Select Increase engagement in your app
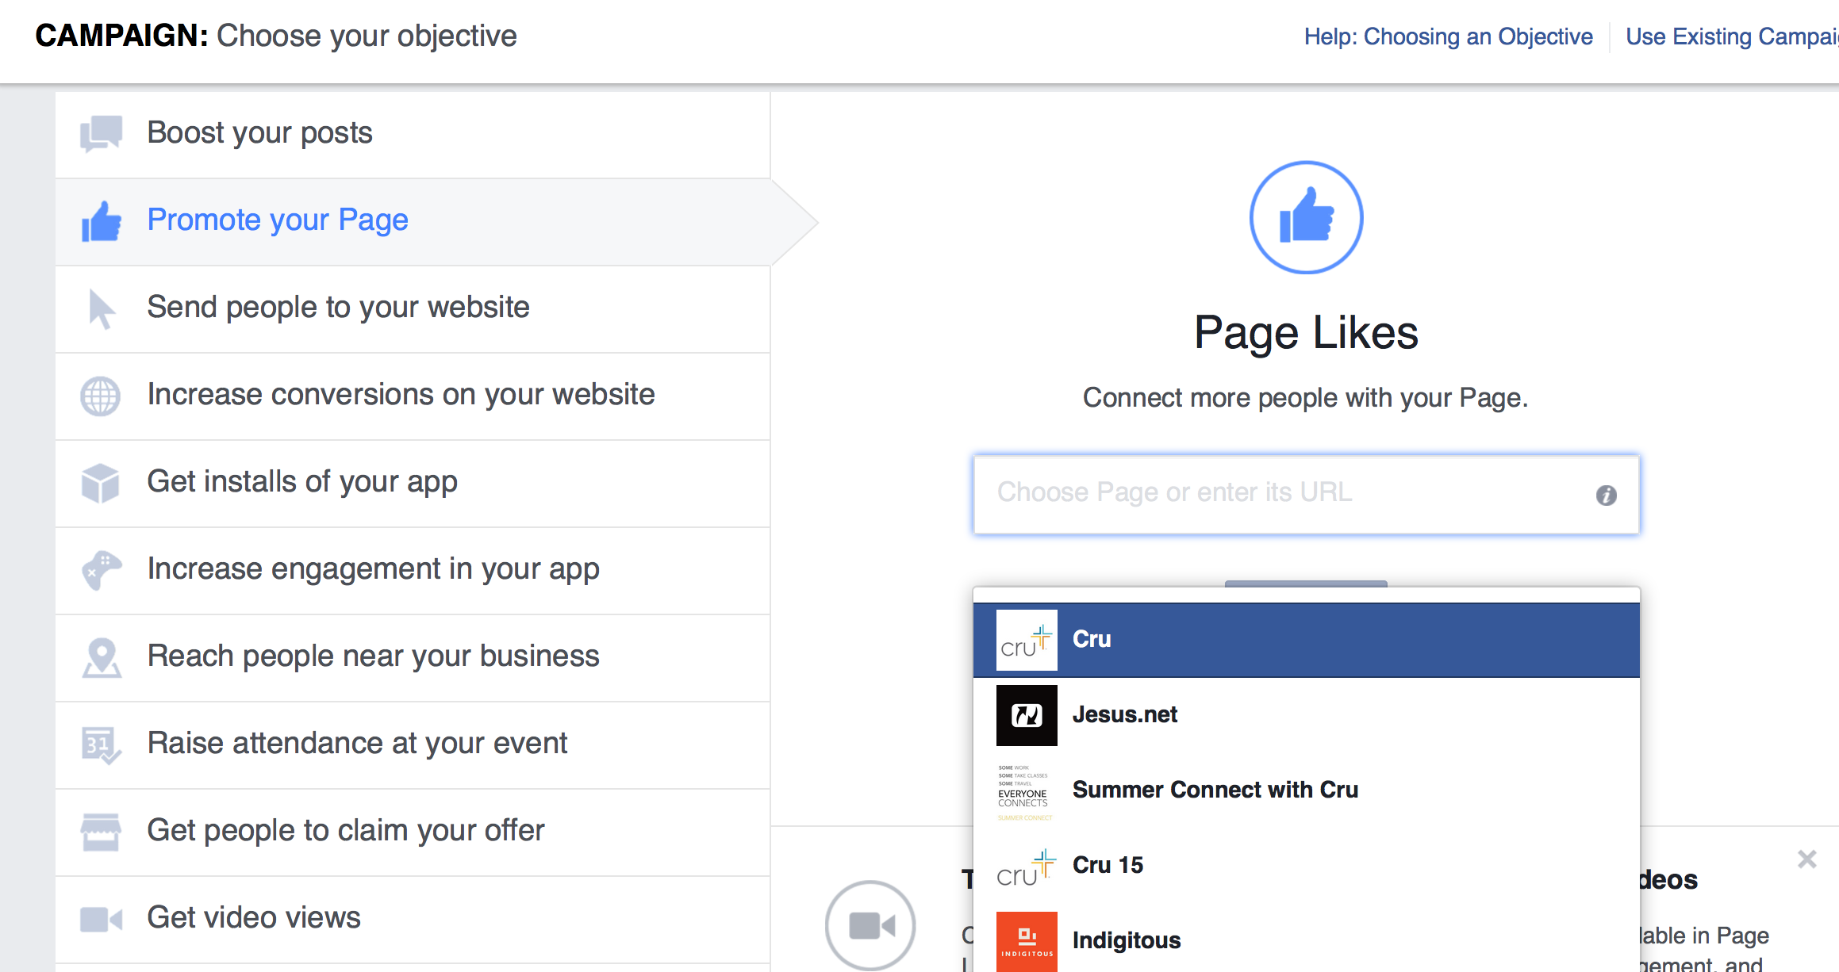The image size is (1839, 972). coord(413,570)
